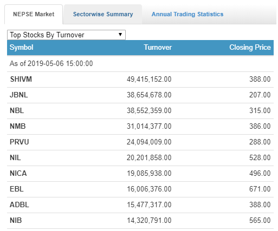Open the NICA stock symbol
The width and height of the screenshot is (278, 231).
click(18, 173)
